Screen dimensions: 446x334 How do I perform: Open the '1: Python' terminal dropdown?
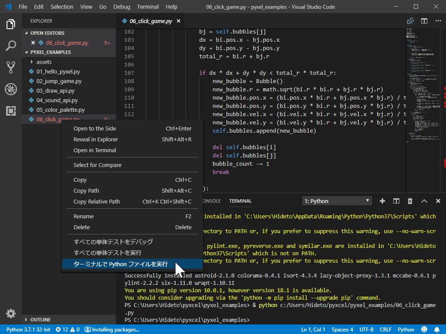[336, 201]
